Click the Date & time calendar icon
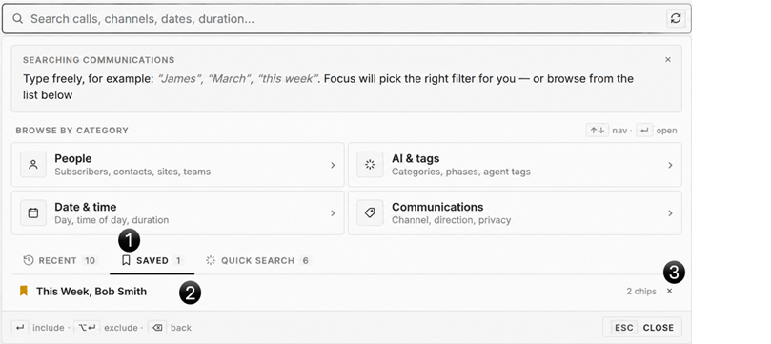The image size is (771, 344). [x=33, y=212]
